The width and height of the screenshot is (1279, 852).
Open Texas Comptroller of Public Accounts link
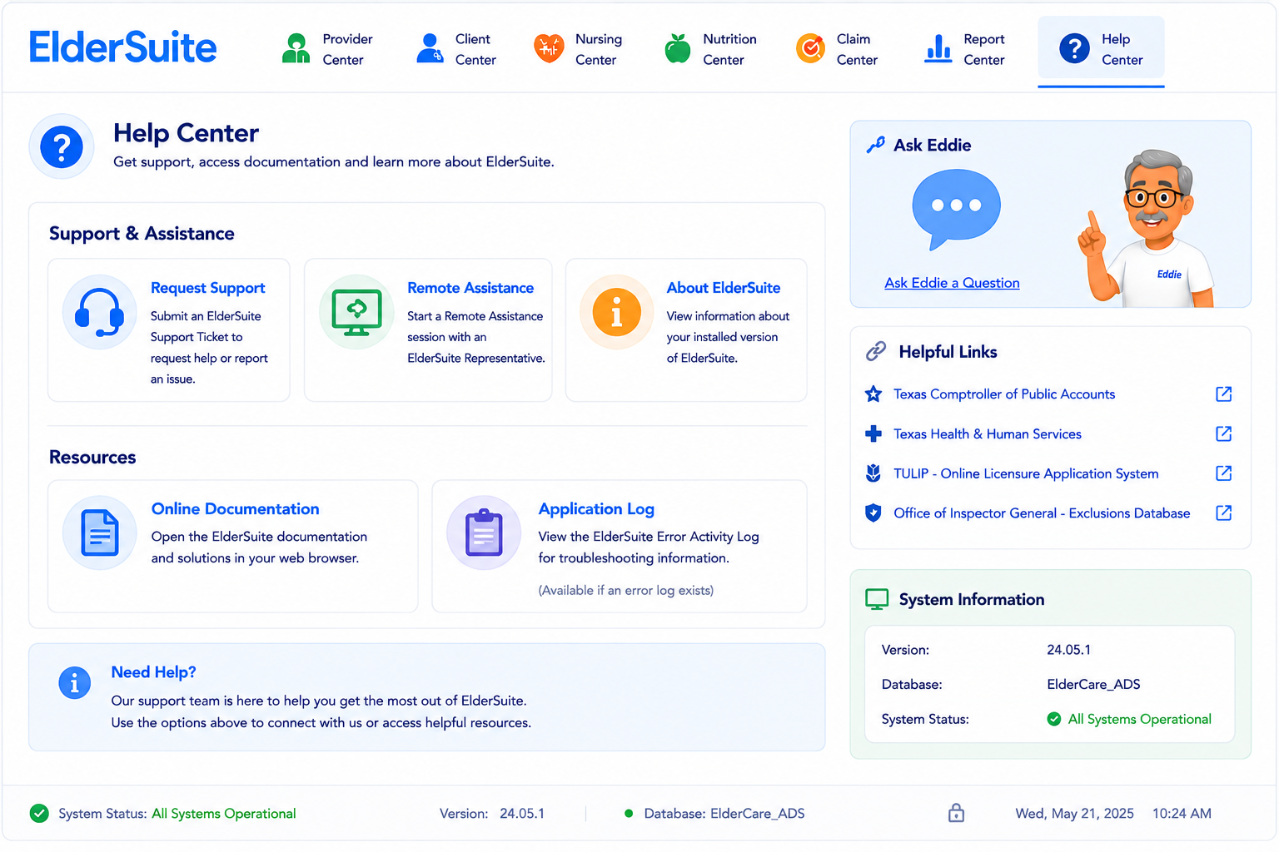pyautogui.click(x=1004, y=394)
